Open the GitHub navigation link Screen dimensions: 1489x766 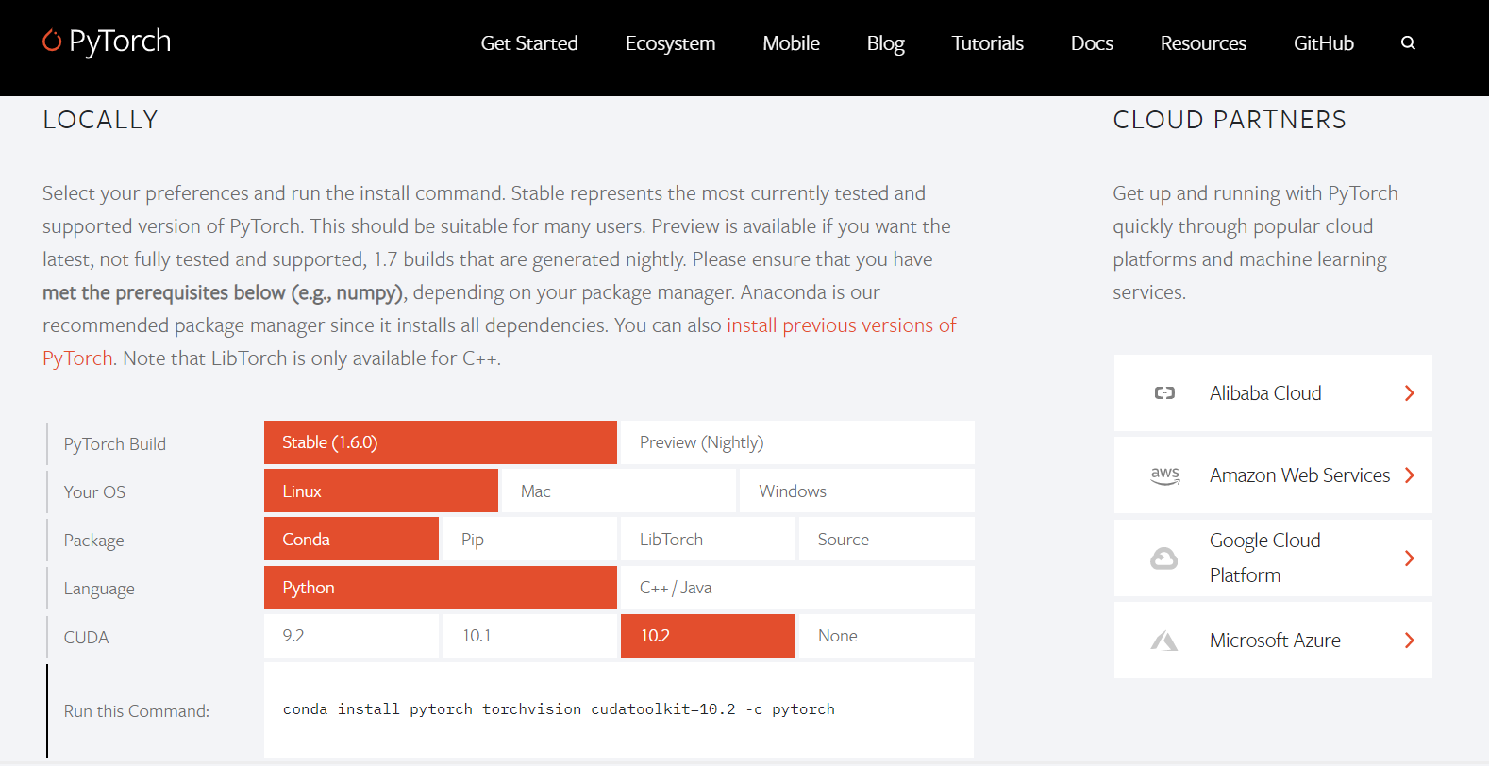pyautogui.click(x=1323, y=43)
